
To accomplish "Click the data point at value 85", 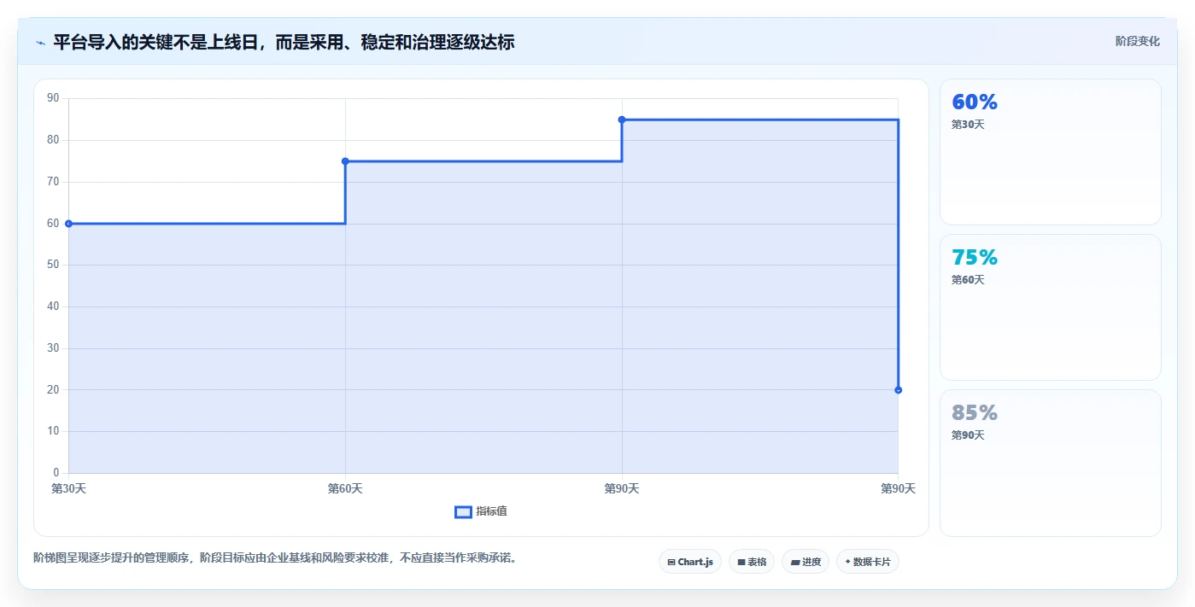I will pyautogui.click(x=622, y=120).
